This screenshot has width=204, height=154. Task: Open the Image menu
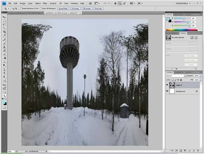22,3
